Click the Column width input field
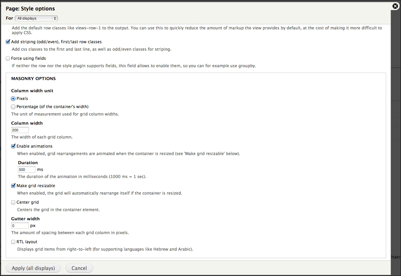 pyautogui.click(x=20, y=130)
